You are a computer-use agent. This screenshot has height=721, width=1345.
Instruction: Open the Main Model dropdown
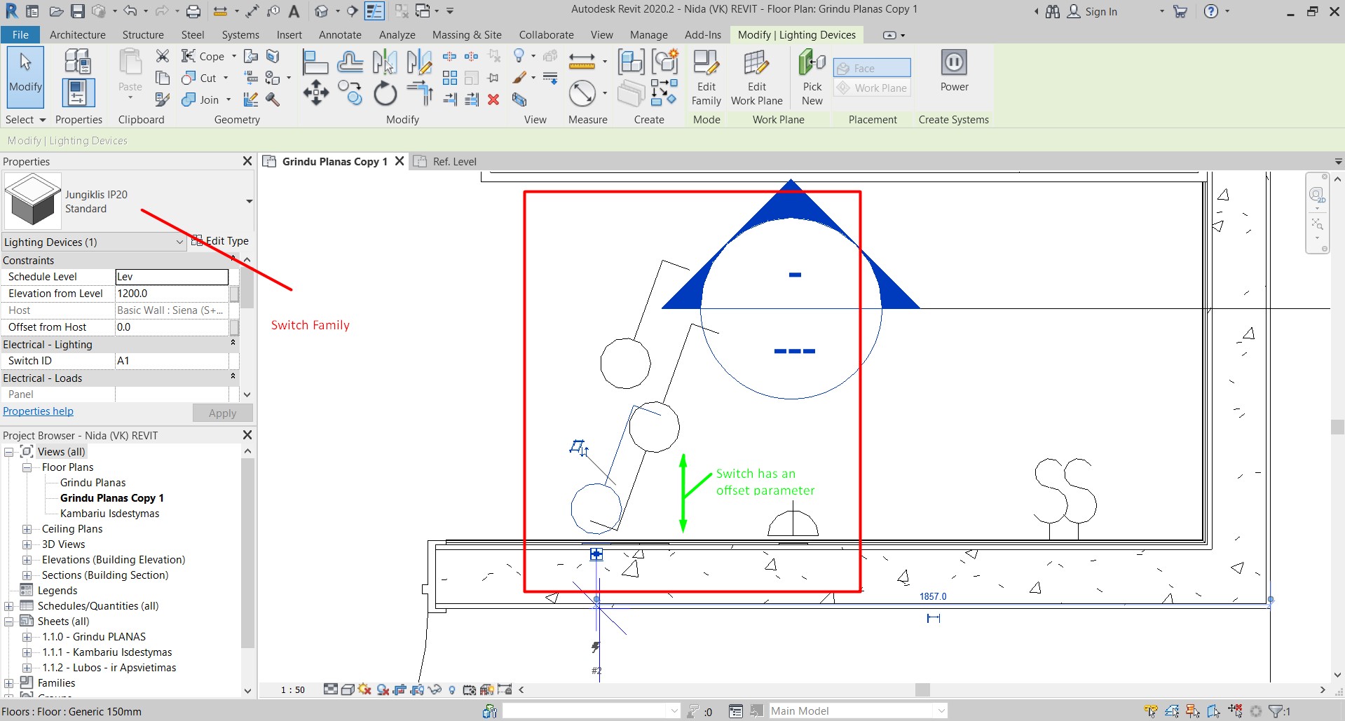click(940, 710)
